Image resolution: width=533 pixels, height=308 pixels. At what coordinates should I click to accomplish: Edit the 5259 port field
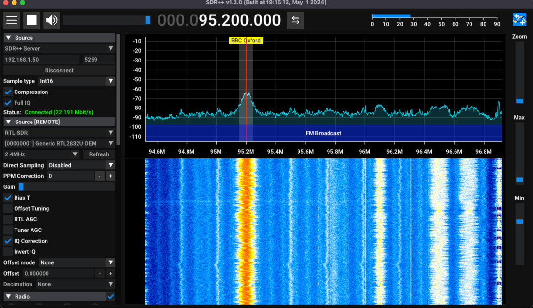(99, 60)
